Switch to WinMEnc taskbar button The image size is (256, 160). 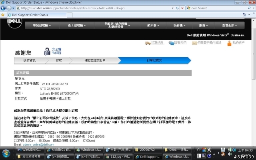pos(30,150)
